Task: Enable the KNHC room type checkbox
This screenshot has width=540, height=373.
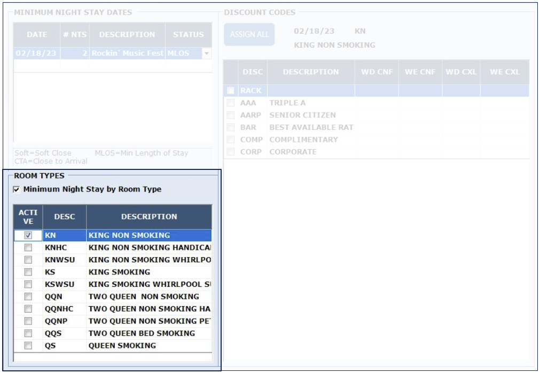Action: [x=28, y=248]
